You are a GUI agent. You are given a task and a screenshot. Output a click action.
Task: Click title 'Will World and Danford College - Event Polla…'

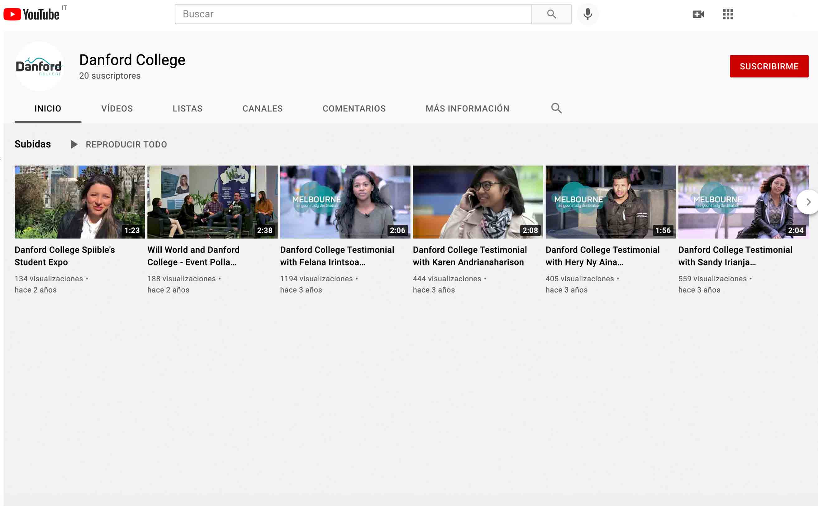[x=194, y=256]
